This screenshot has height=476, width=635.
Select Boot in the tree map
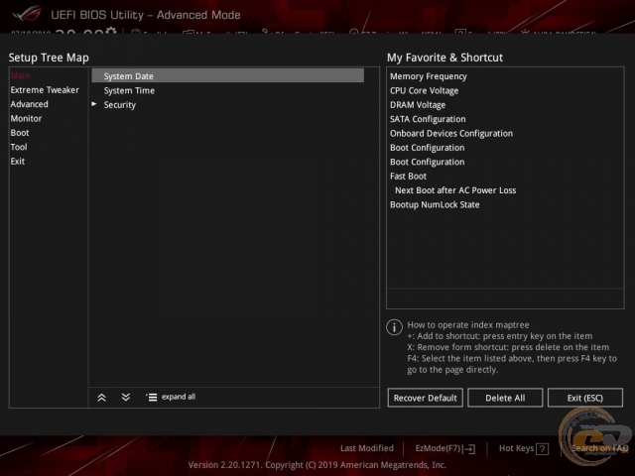point(20,132)
